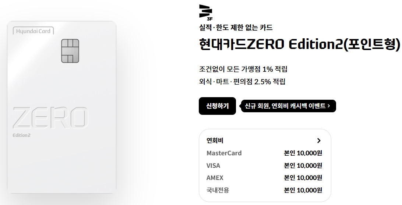Click the Hyundai Card logo on card

[33, 31]
